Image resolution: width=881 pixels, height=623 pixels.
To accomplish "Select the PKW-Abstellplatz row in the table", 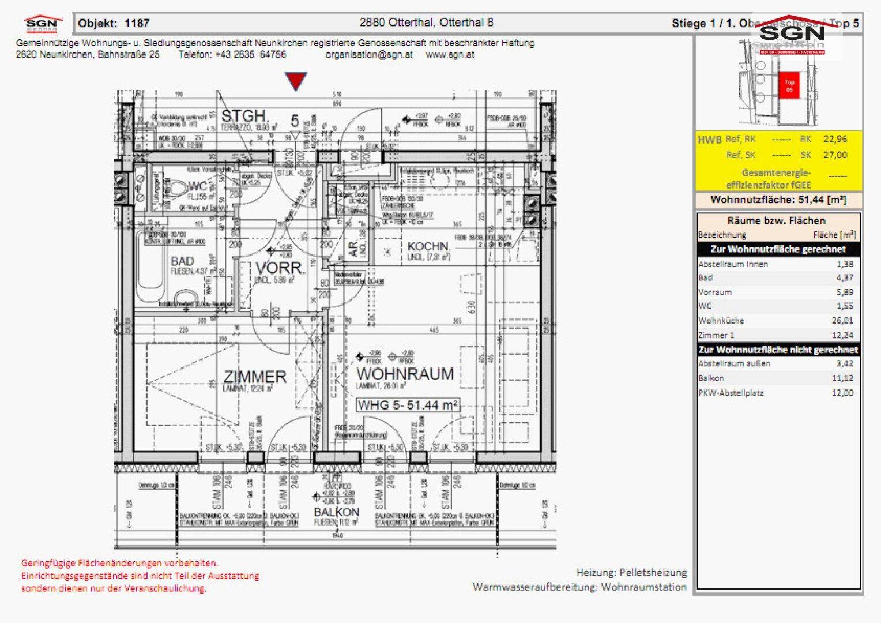I will click(778, 393).
